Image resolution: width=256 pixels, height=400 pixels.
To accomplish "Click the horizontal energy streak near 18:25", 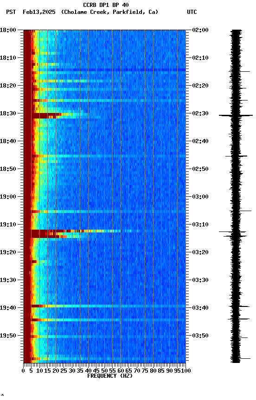I will 109,100.
